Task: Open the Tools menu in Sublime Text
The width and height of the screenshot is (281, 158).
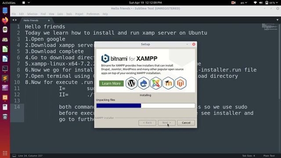Action: [69, 14]
